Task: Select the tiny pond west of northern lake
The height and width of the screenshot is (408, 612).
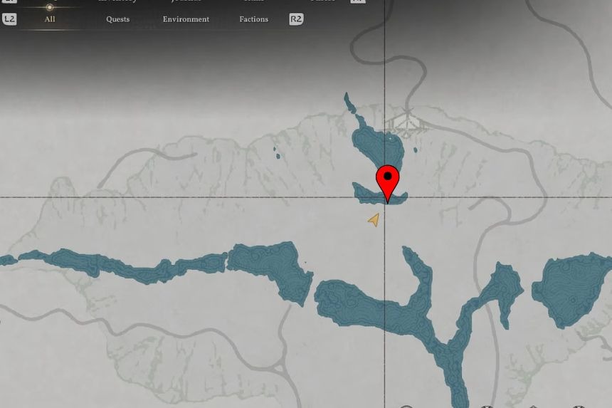Action: [x=277, y=152]
